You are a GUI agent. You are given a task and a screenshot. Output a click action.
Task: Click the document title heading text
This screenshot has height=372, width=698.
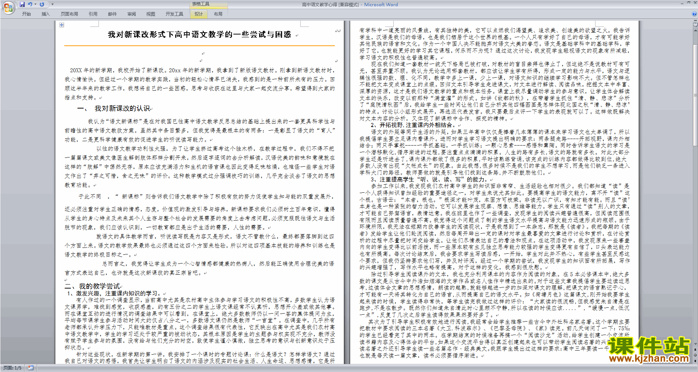pyautogui.click(x=199, y=34)
